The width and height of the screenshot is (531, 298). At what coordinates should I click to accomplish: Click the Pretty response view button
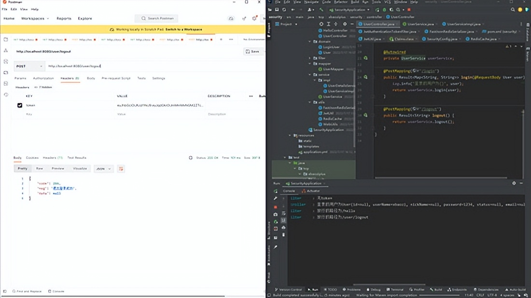(22, 168)
